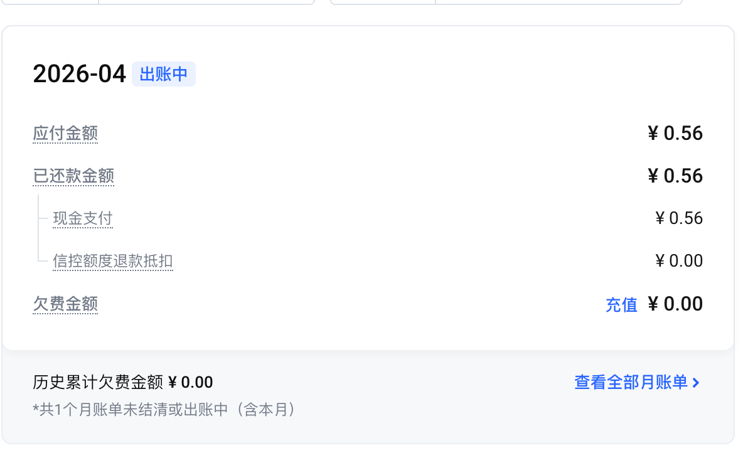This screenshot has width=743, height=453.
Task: Click the 出账中 status badge
Action: tap(163, 73)
